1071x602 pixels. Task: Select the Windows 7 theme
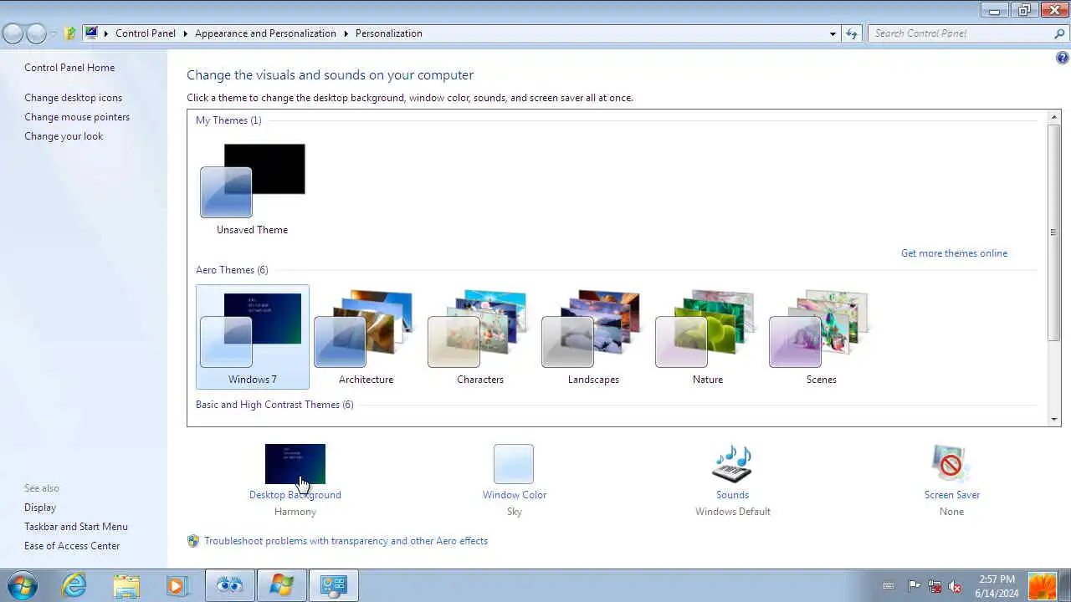pos(253,337)
